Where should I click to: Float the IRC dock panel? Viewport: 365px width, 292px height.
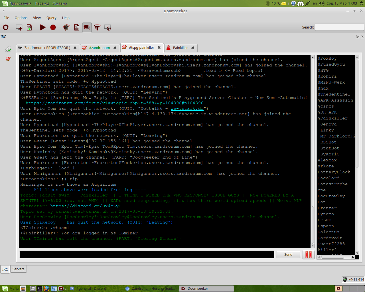pos(358,36)
